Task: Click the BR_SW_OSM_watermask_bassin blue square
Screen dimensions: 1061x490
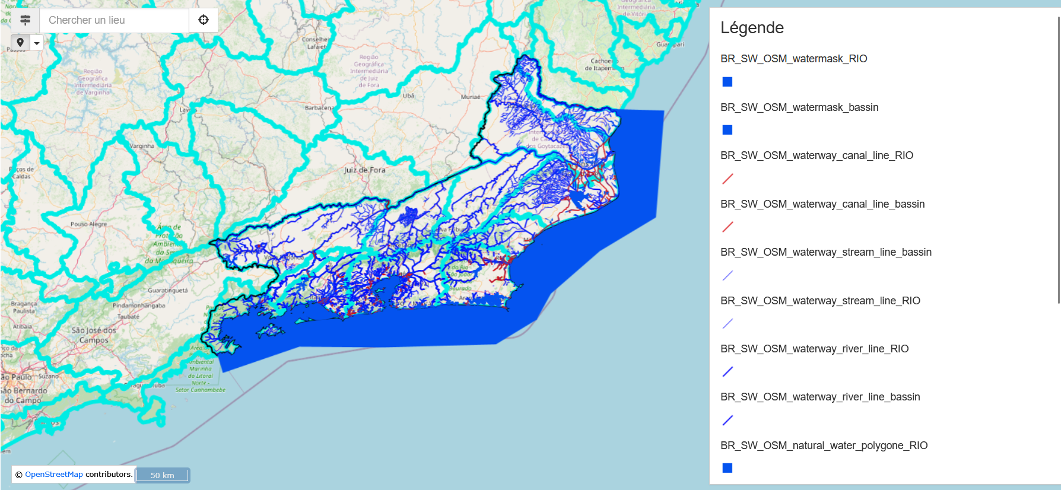Action: [728, 130]
